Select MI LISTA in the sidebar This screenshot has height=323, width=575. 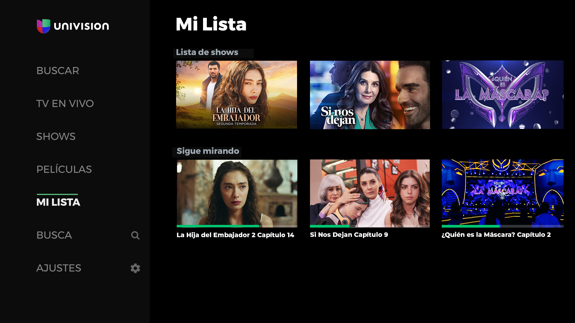coord(58,202)
